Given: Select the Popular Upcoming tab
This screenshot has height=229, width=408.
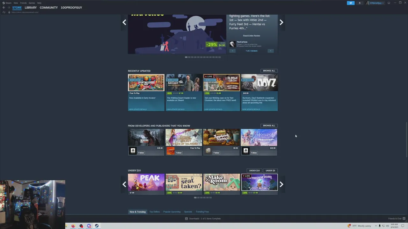Looking at the screenshot, I should (172, 212).
